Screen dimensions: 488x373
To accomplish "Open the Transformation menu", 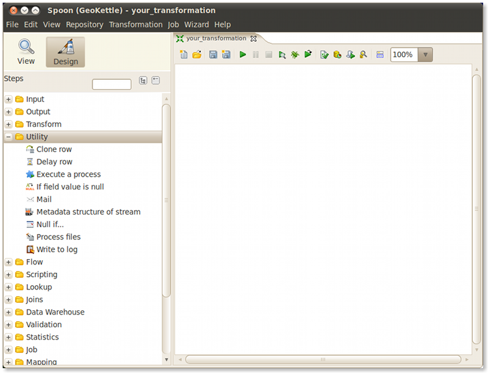I will pyautogui.click(x=135, y=24).
